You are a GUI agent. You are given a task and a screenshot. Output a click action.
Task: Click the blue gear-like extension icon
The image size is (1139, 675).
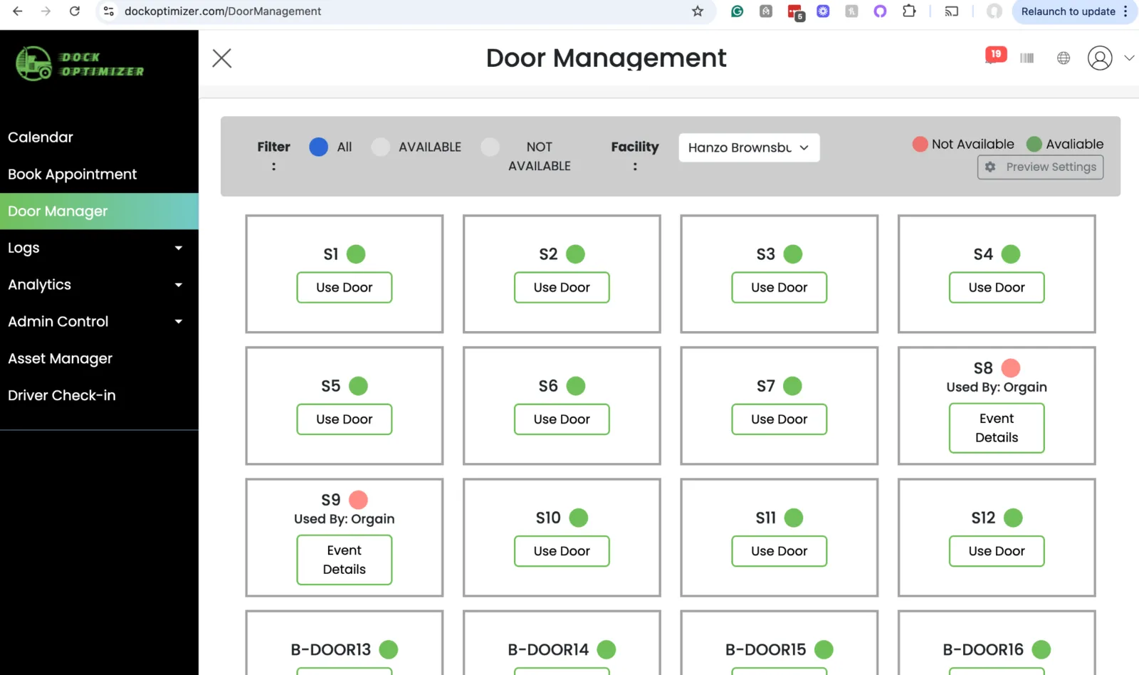823,11
